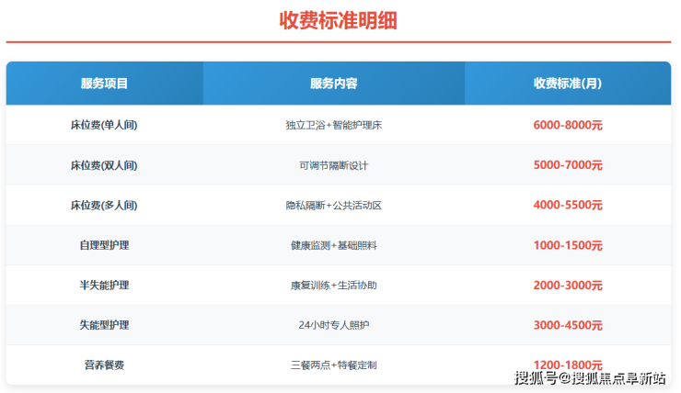This screenshot has height=393, width=681.
Task: Click the 服务内容 column header
Action: tap(333, 84)
